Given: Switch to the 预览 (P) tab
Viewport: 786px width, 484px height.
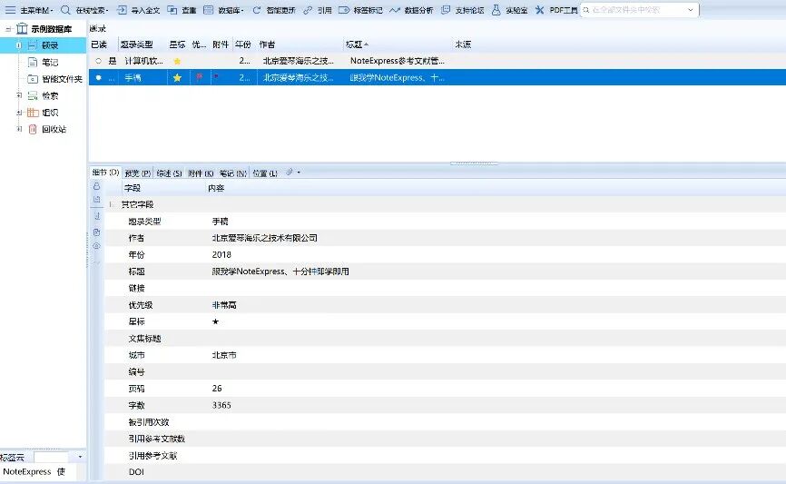Looking at the screenshot, I should point(137,173).
